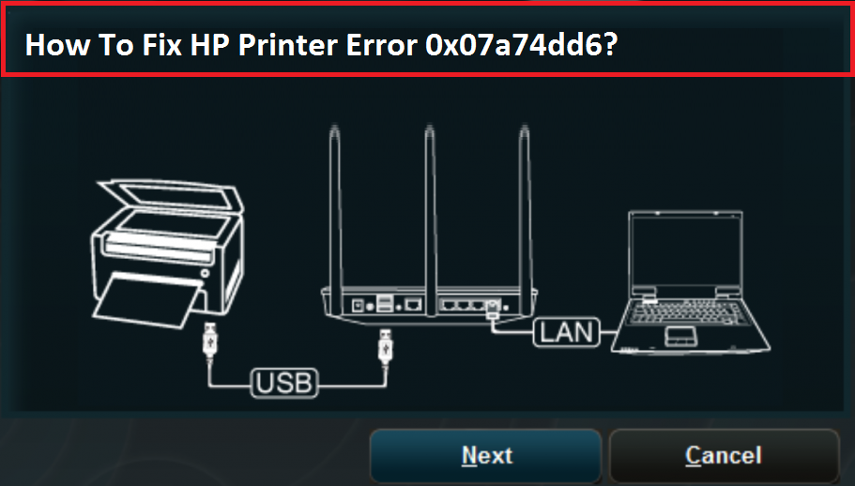
Task: Click the USB plug below the printer
Action: pos(210,341)
